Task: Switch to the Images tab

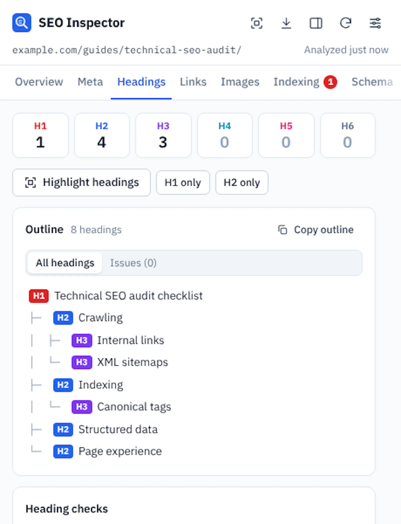Action: (x=240, y=82)
